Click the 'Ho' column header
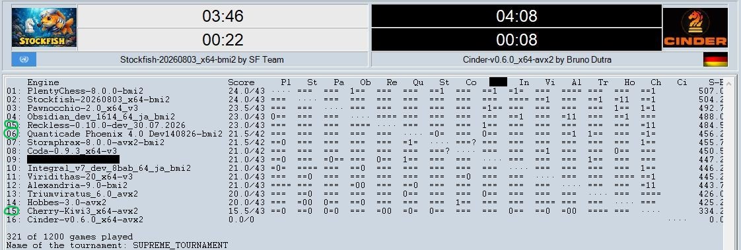 tap(629, 82)
